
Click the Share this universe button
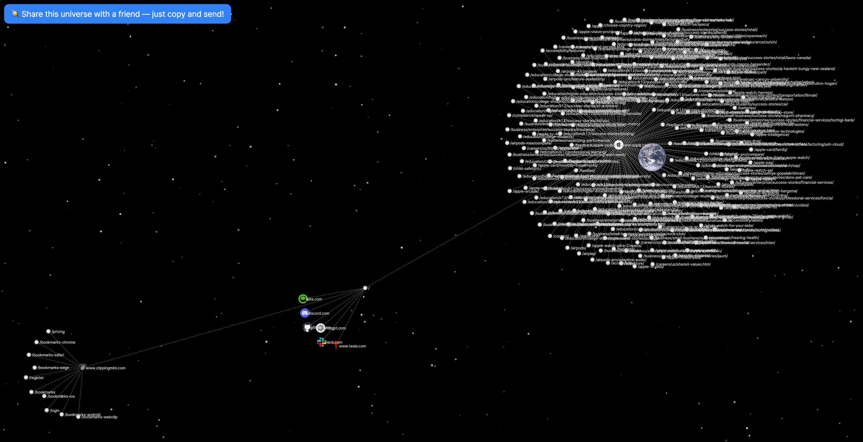pos(117,14)
